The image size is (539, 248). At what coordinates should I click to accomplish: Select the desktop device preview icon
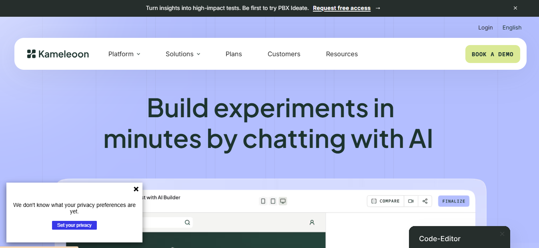(x=283, y=201)
